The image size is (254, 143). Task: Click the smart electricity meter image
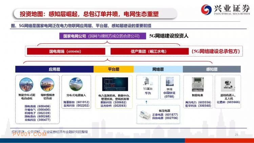point(198,84)
